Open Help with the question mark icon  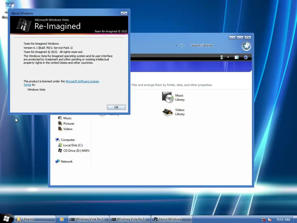click(246, 57)
